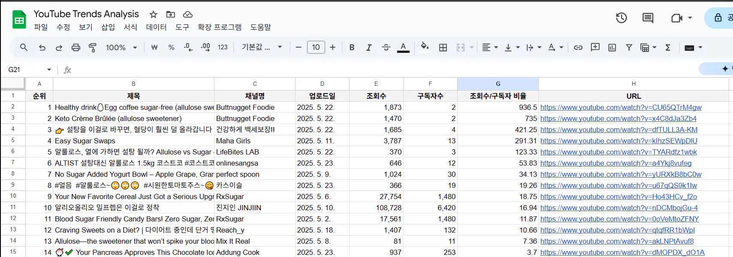Decrease decimal places
The image size is (733, 257).
pos(188,47)
